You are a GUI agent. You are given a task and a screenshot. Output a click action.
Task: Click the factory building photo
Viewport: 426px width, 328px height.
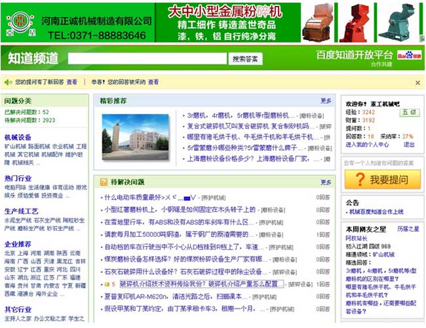(x=135, y=137)
